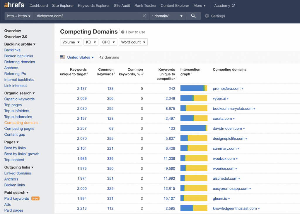Open the Top pages report
Screen dimensions: 300x214
13,105
